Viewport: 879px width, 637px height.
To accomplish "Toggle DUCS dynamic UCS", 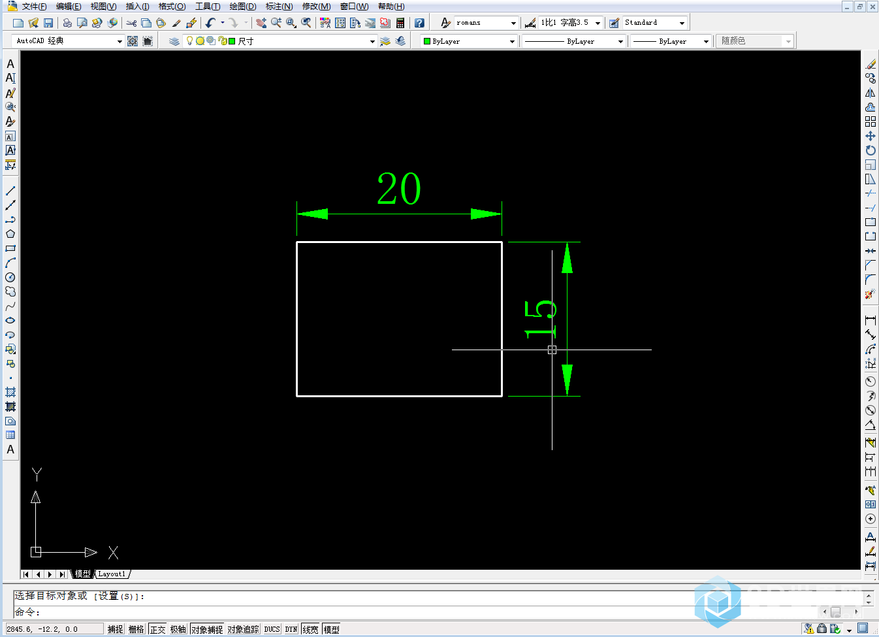I will pyautogui.click(x=272, y=629).
